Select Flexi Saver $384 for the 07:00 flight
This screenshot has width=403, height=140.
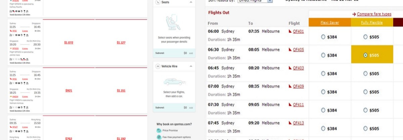point(323,92)
